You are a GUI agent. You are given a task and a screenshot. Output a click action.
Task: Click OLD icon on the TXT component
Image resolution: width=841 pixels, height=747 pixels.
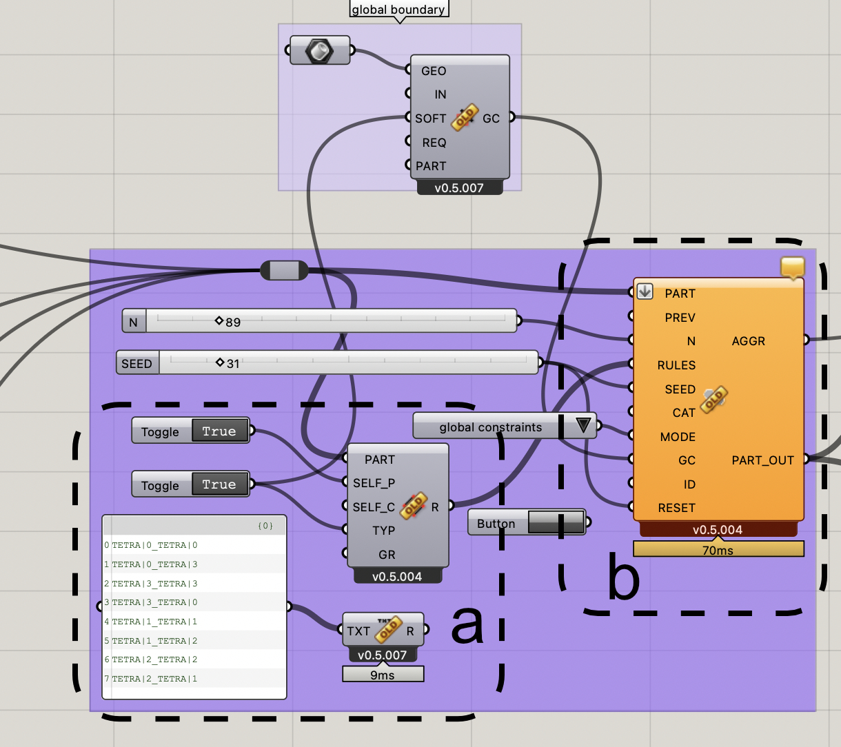pyautogui.click(x=387, y=630)
